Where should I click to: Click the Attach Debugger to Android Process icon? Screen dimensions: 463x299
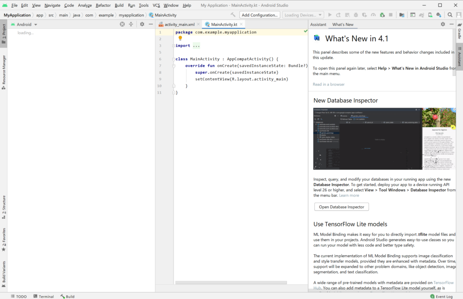pos(382,15)
